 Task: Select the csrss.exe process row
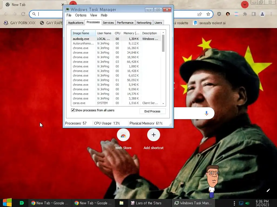point(116,103)
